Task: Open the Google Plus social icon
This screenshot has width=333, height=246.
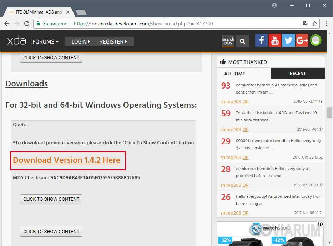Action: pos(302,41)
